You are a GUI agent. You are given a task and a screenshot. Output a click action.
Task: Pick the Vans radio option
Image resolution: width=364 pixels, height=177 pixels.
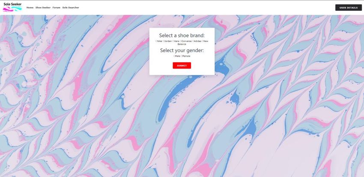pos(173,41)
